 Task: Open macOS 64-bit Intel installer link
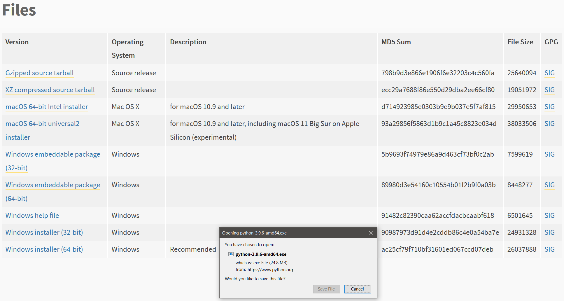point(47,107)
